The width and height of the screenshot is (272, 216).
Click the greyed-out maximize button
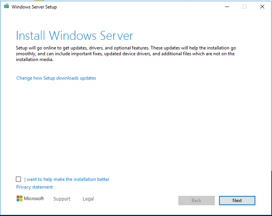[x=245, y=7]
